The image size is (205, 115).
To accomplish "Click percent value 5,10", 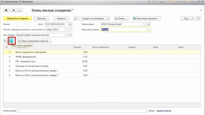I will 85,57.
